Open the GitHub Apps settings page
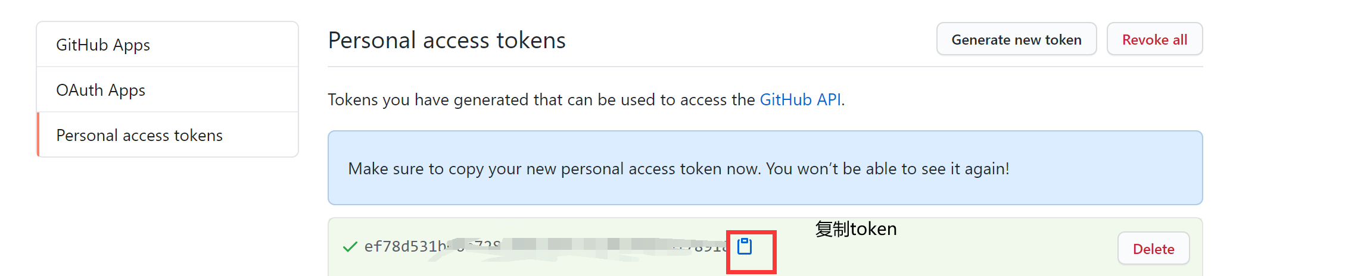1345x276 pixels. click(x=103, y=45)
